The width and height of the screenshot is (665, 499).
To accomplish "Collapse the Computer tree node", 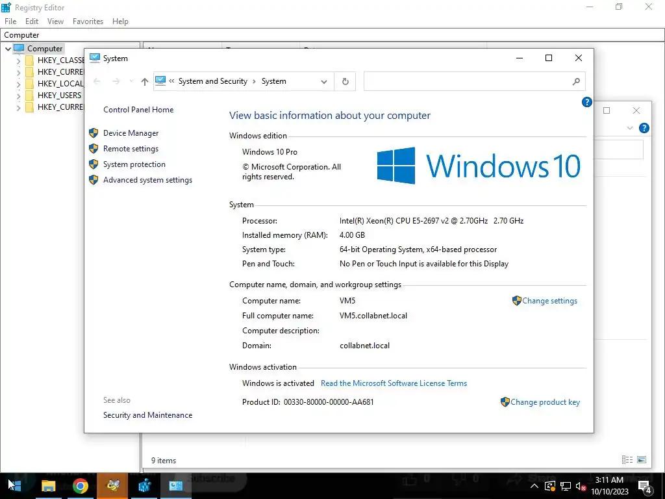I will (8, 49).
